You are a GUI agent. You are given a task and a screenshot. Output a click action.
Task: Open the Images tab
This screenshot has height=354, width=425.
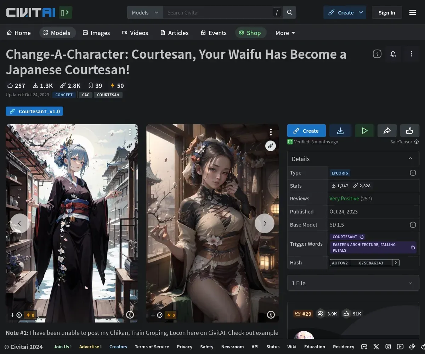click(x=96, y=33)
